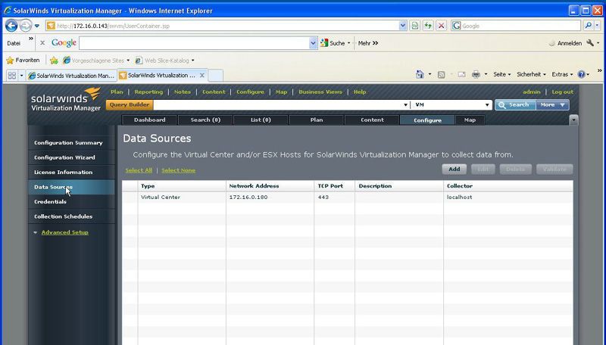Open the Datei menu
606x345 pixels.
14,43
